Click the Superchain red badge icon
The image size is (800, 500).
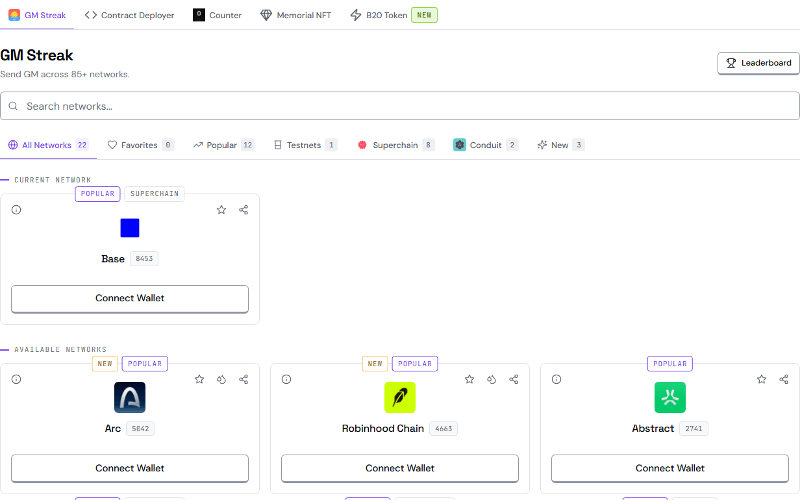pos(362,145)
